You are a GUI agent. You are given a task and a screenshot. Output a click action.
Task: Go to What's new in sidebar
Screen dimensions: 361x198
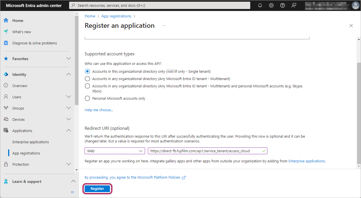[22, 32]
